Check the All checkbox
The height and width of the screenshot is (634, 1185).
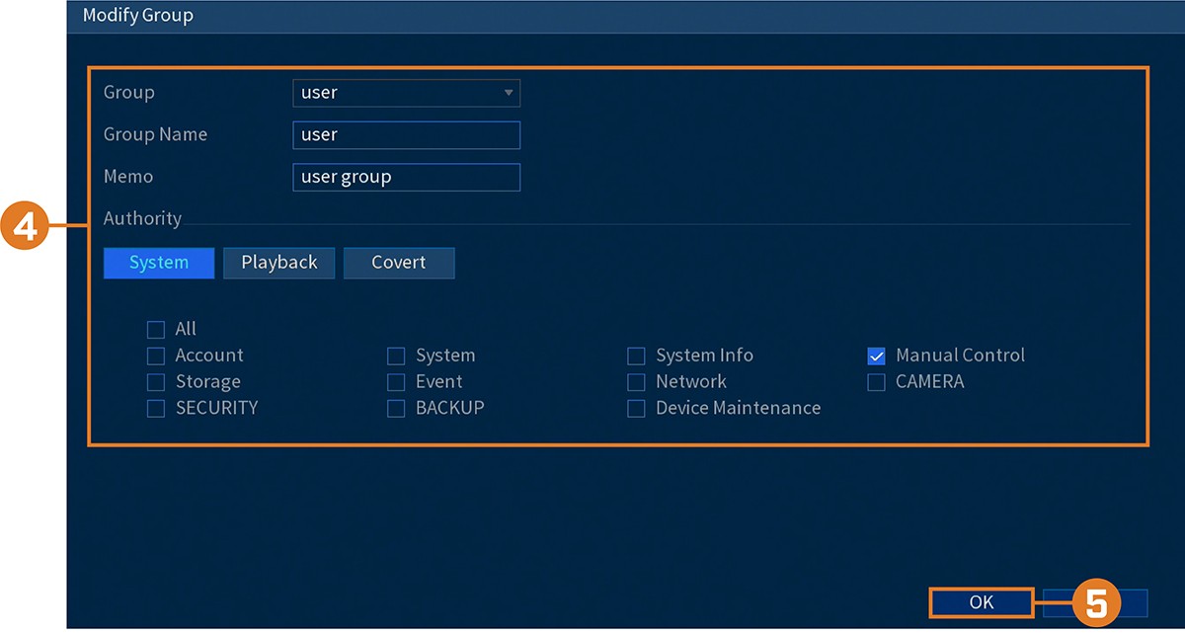156,330
